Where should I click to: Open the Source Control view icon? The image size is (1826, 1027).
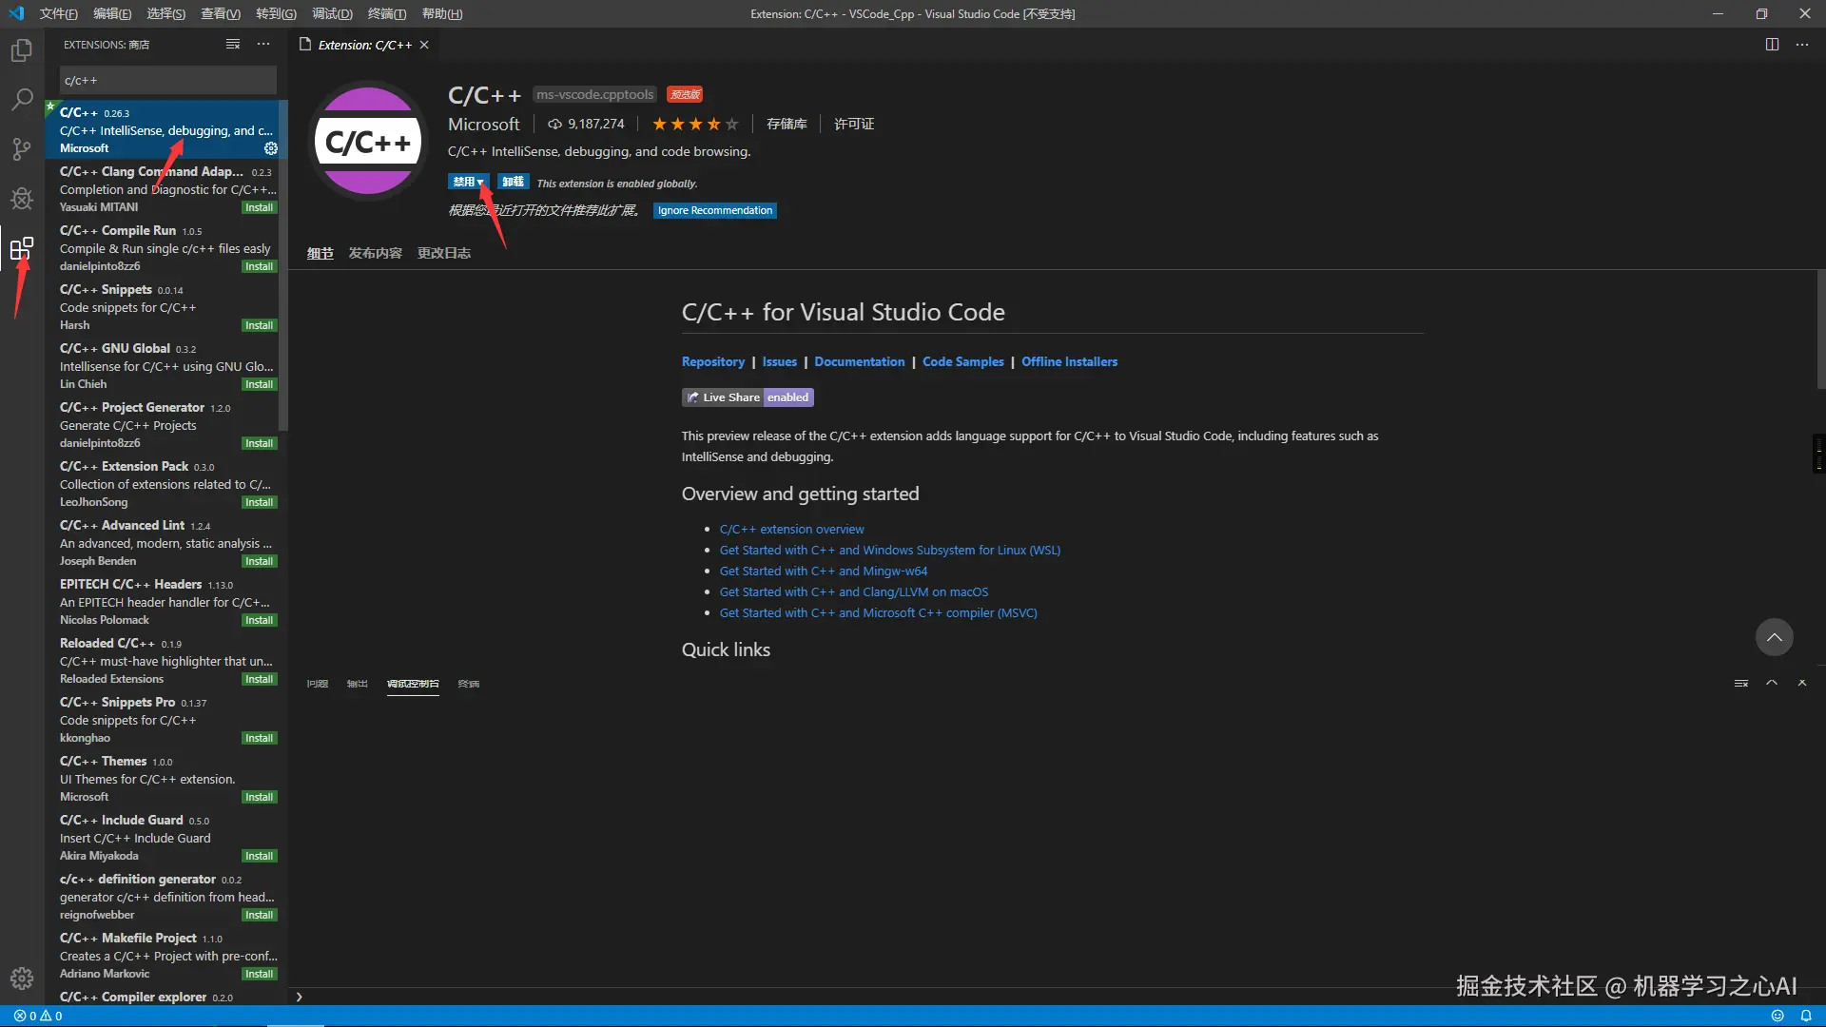(21, 148)
